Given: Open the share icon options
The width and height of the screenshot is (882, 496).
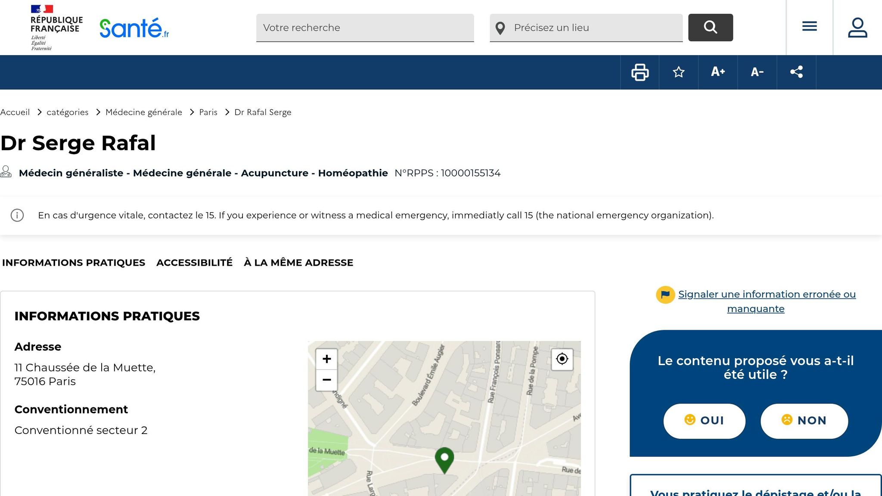Looking at the screenshot, I should pyautogui.click(x=796, y=72).
